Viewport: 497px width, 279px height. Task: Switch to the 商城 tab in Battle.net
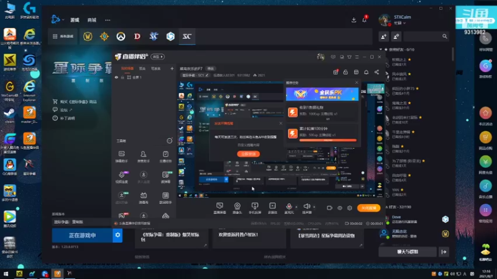pyautogui.click(x=92, y=20)
